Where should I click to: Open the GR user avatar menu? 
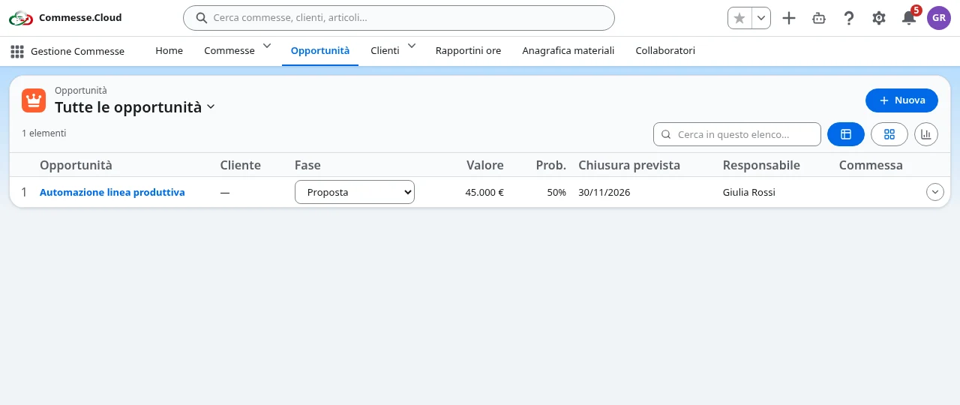939,18
